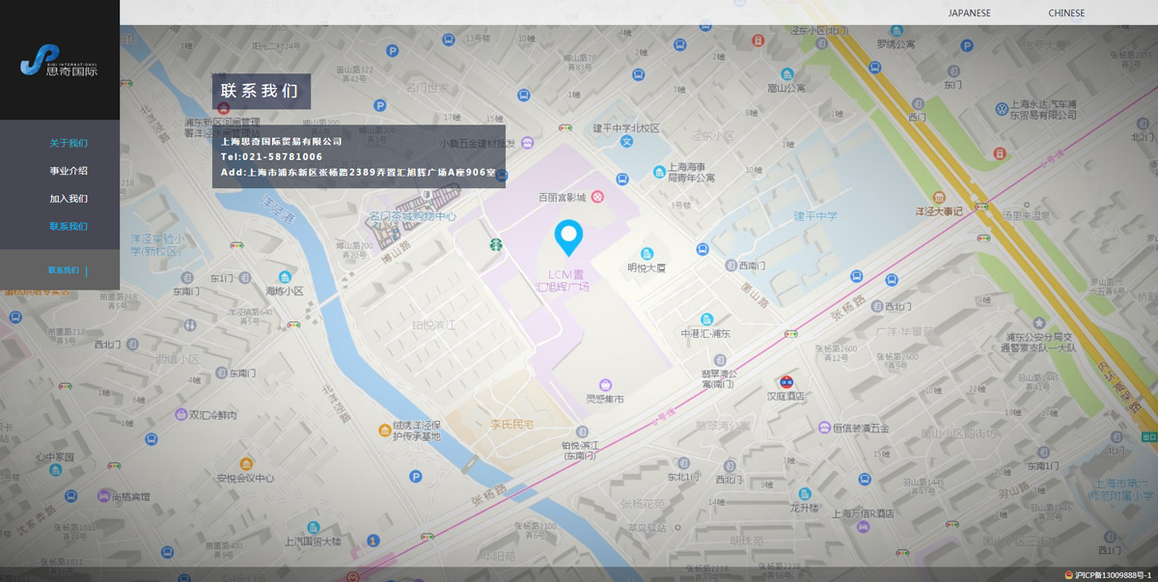Select the orange 绒绣洋泾保护传承基地 icon
Image resolution: width=1158 pixels, height=582 pixels.
tap(384, 430)
